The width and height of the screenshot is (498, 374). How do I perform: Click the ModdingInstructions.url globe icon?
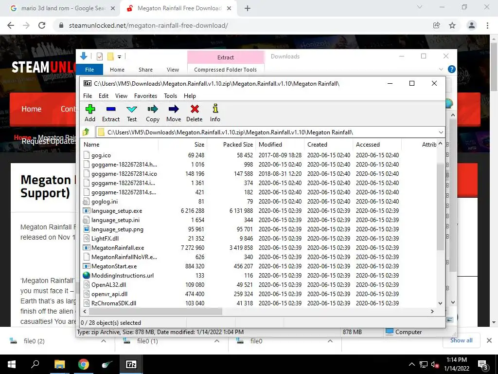(x=86, y=276)
